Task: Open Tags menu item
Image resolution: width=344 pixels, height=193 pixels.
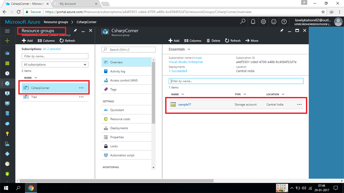Action: point(126,89)
